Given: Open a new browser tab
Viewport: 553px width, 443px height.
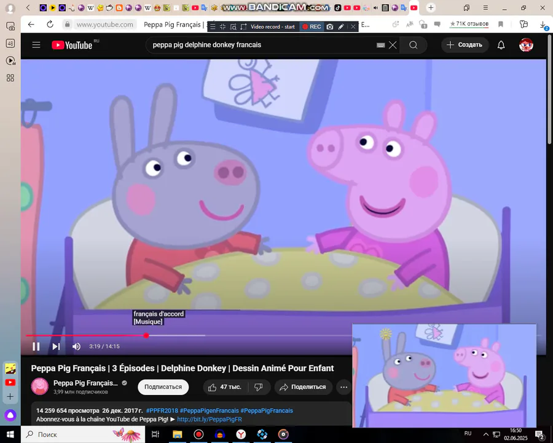Looking at the screenshot, I should pos(431,7).
